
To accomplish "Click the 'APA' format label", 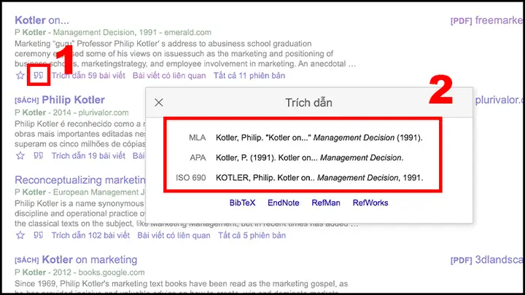I will [198, 157].
